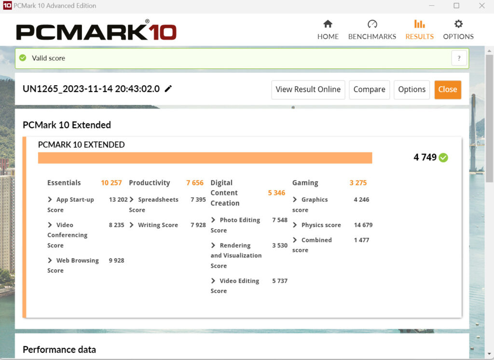Click the Digital Content Creation heading
Screen dimensions: 494x360
[225, 193]
